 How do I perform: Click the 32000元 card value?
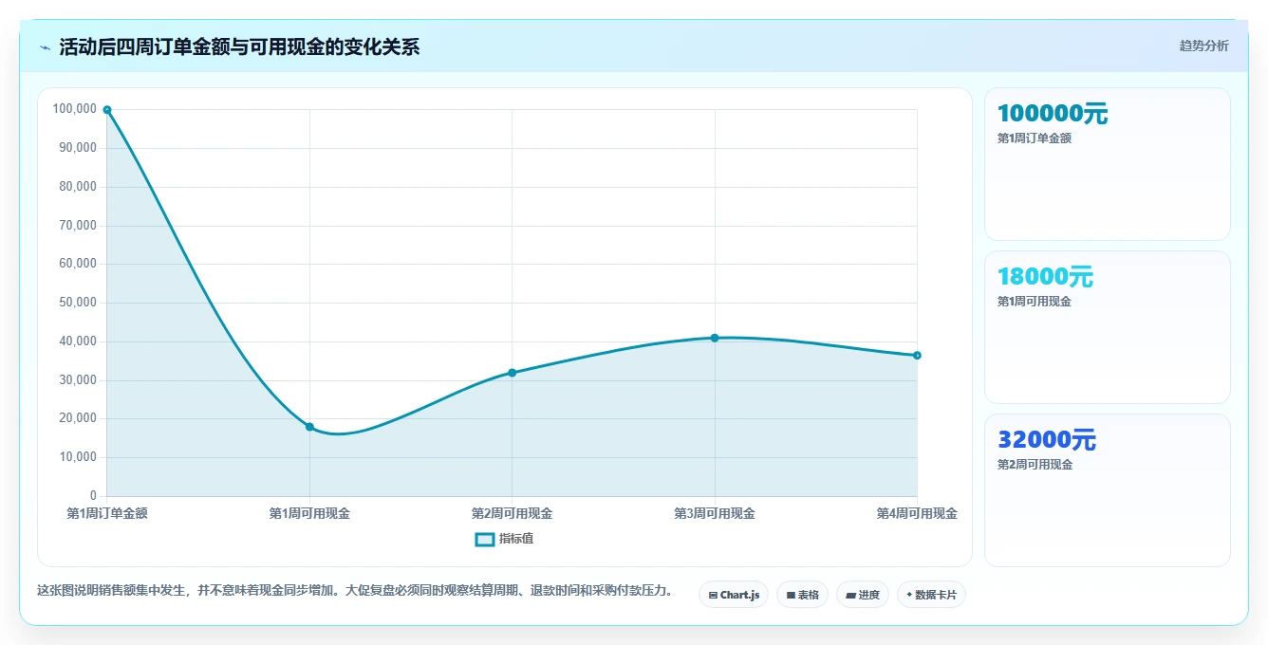(1047, 440)
